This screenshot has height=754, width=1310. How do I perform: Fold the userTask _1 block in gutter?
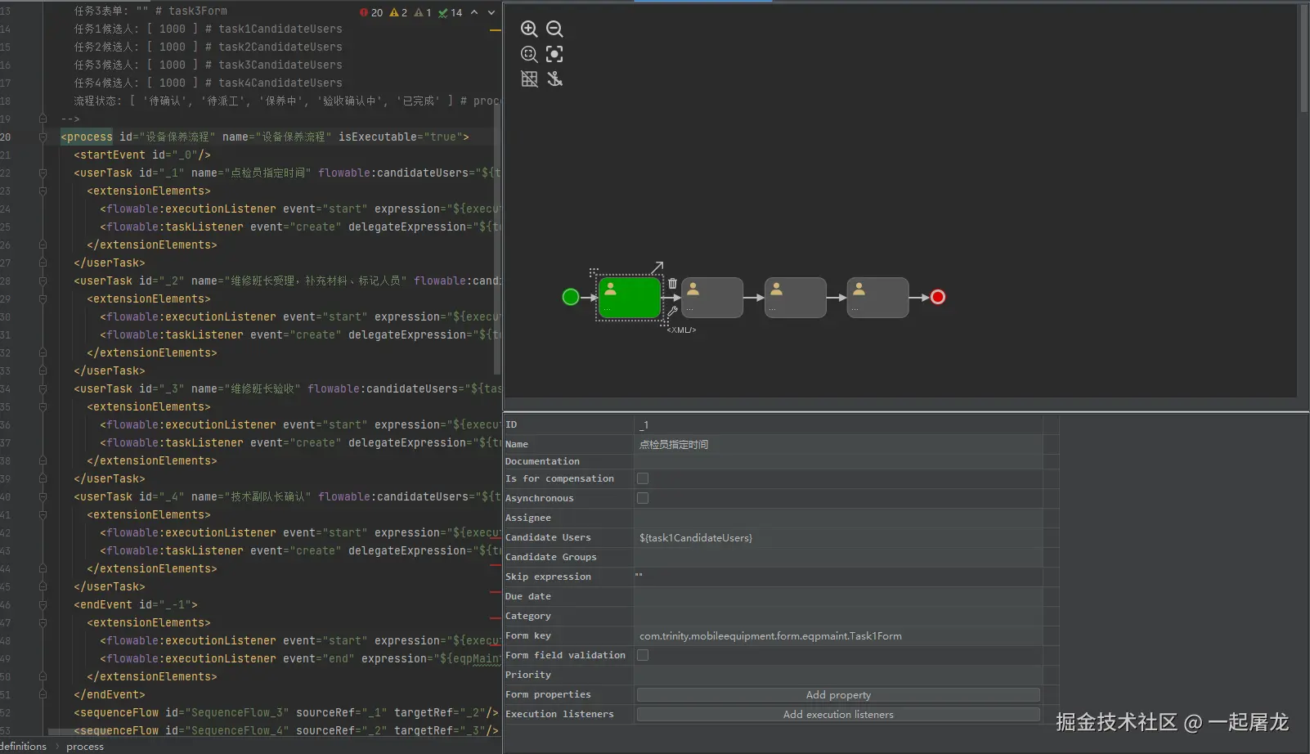pyautogui.click(x=43, y=173)
